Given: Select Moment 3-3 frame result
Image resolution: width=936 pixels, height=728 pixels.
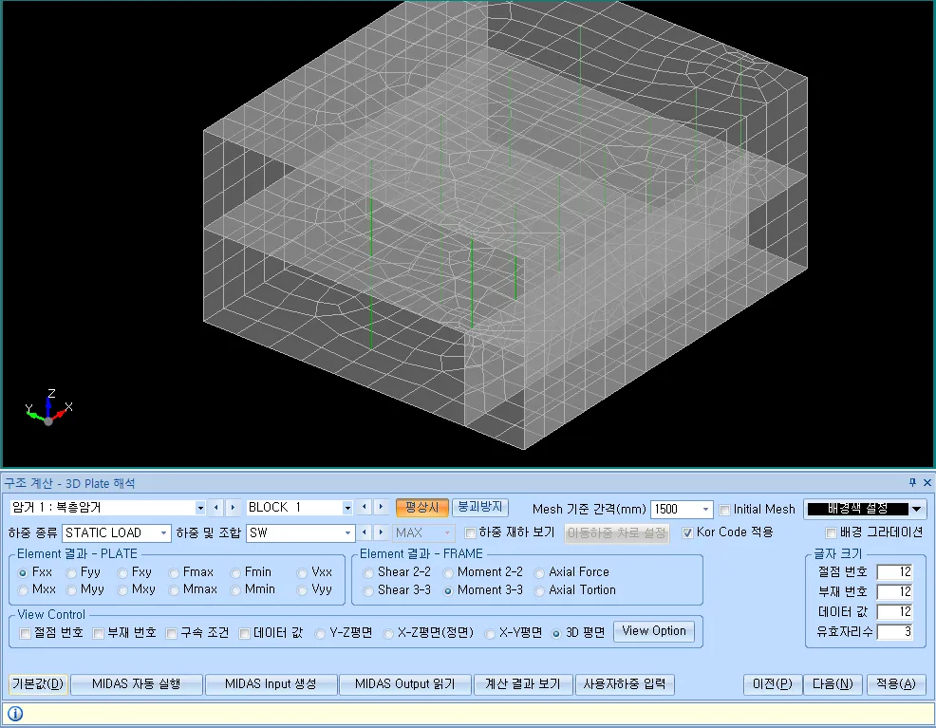Looking at the screenshot, I should pyautogui.click(x=448, y=590).
